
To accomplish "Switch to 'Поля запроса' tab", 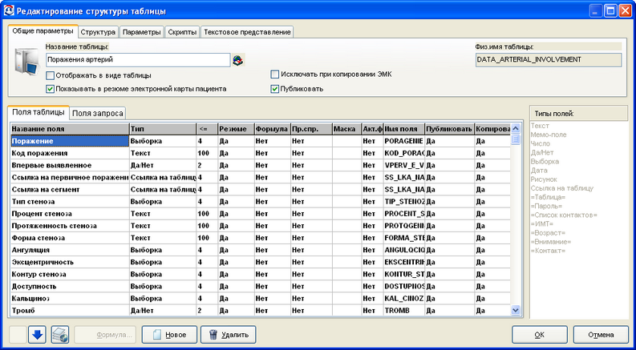I will (97, 114).
